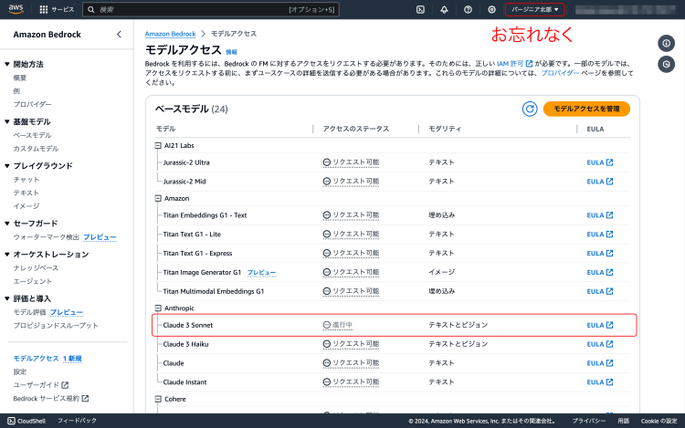Open 設定 in the sidebar
This screenshot has width=685, height=428.
coord(20,371)
